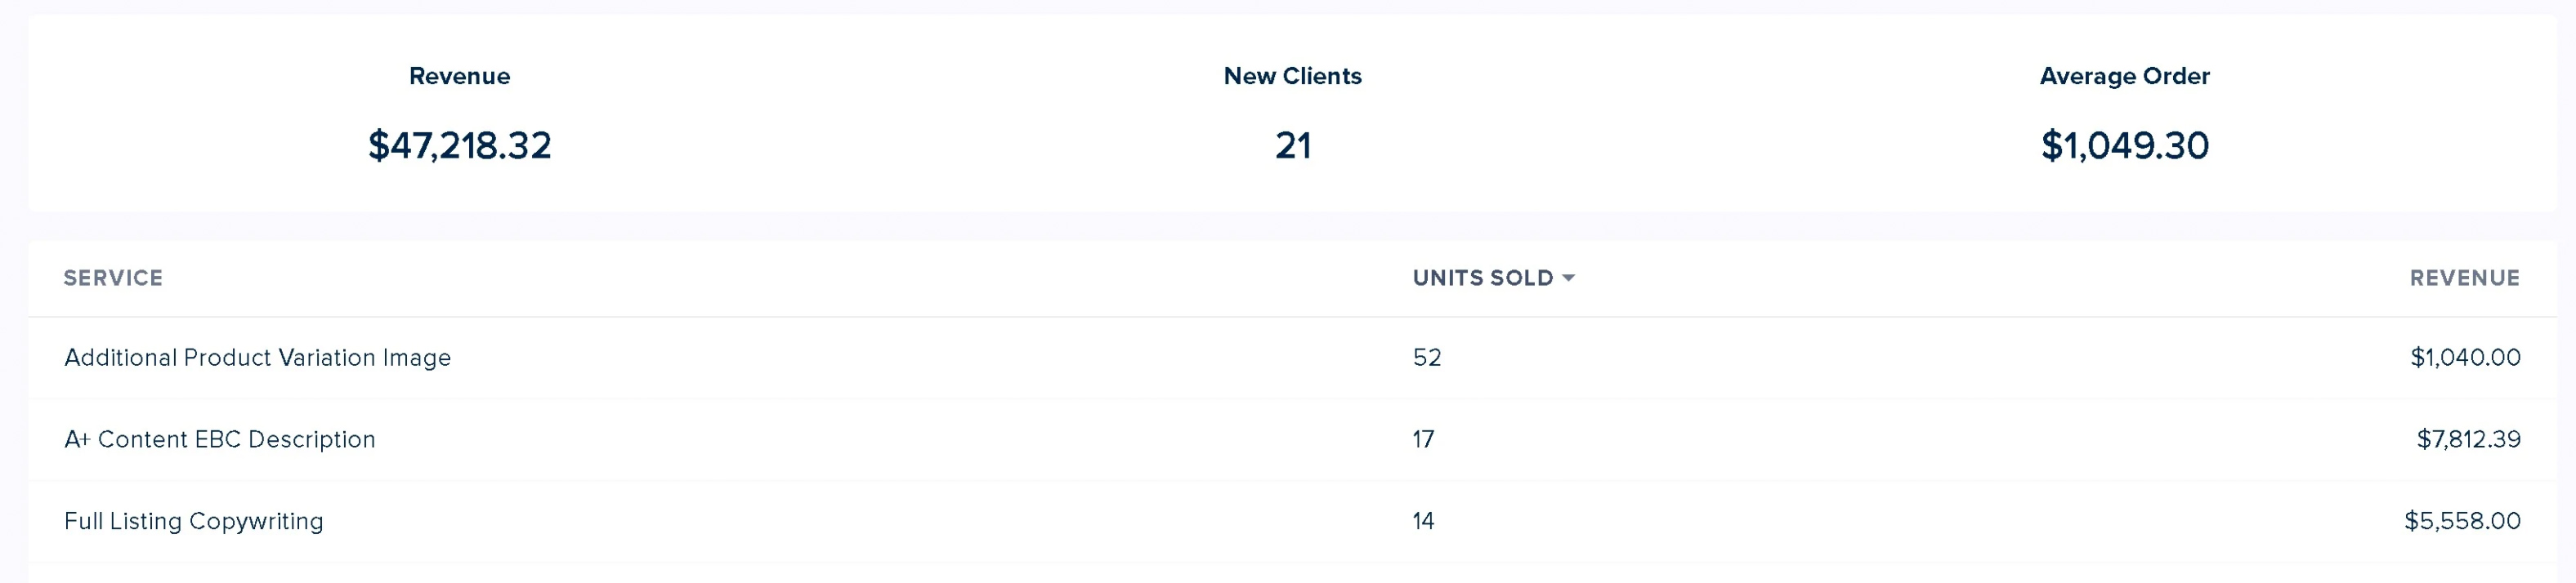Select the New Clients summary card title
This screenshot has height=583, width=2576.
point(1292,76)
